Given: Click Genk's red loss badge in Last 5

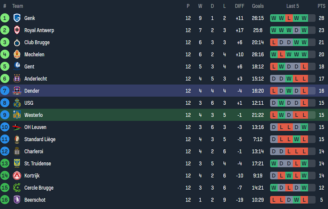Looking at the screenshot, I should [288, 18].
